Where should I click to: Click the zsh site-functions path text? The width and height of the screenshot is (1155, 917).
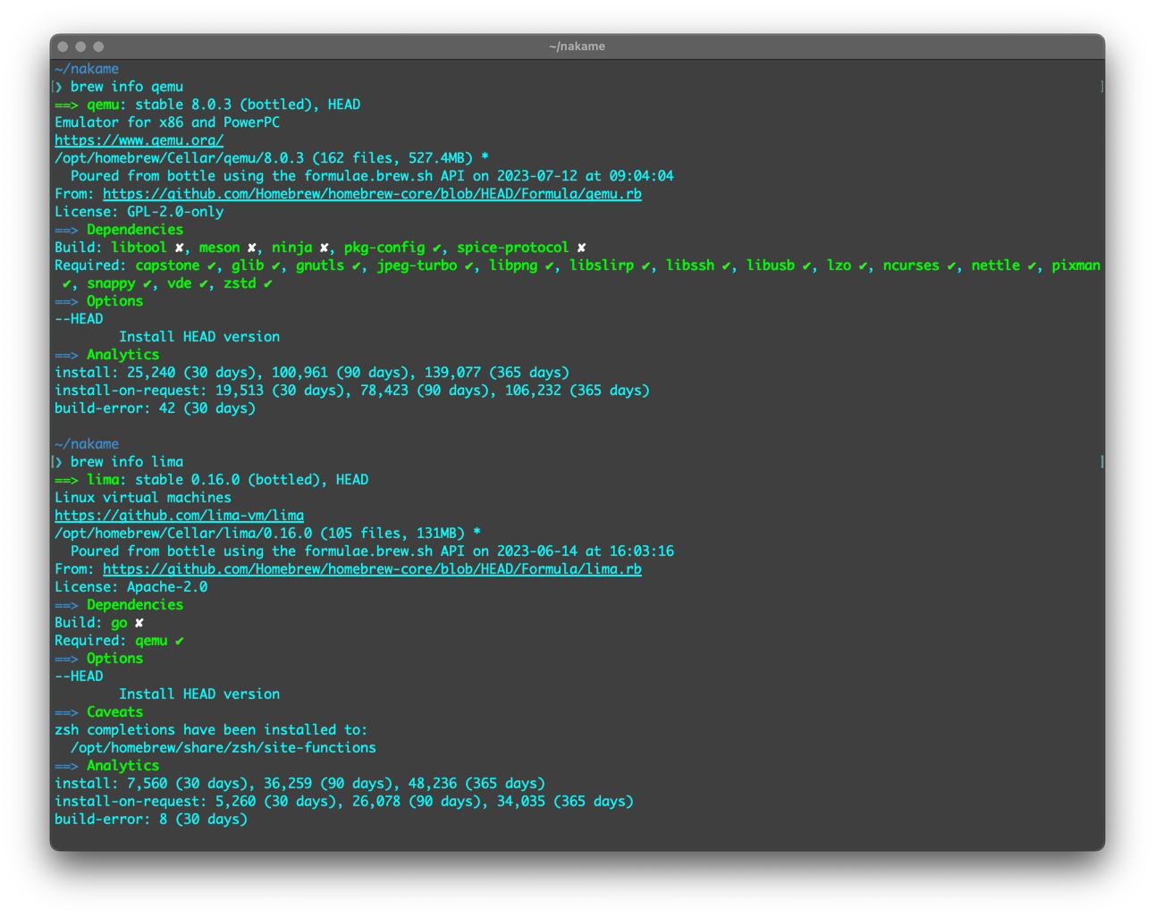coord(223,748)
